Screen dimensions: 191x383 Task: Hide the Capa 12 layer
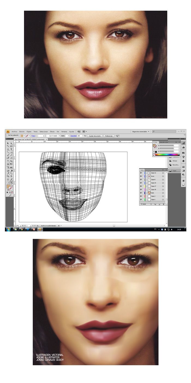click(141, 173)
